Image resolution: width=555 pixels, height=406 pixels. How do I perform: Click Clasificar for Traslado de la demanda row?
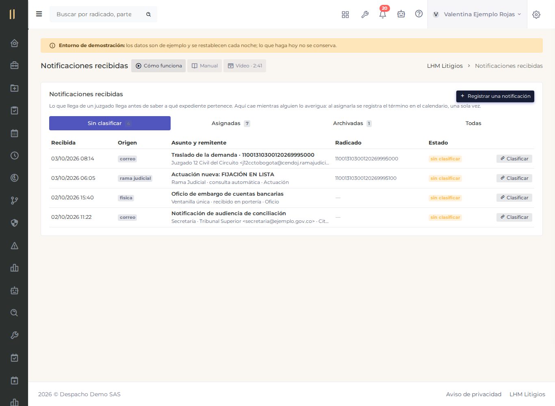pos(514,159)
